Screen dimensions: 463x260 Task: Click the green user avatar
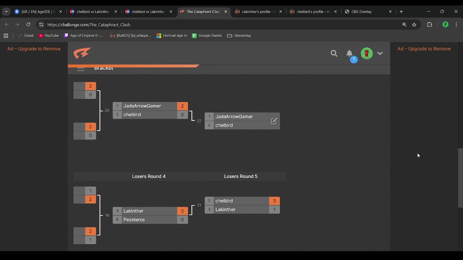[x=367, y=53]
